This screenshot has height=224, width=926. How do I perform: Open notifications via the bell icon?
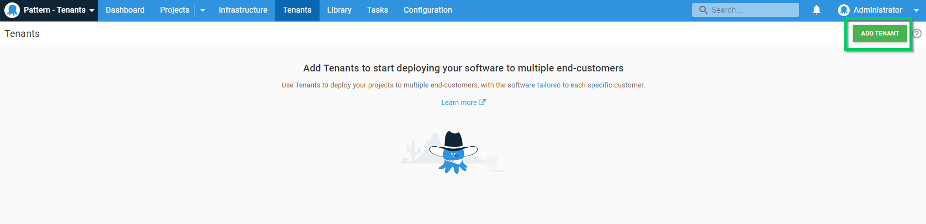[x=817, y=10]
